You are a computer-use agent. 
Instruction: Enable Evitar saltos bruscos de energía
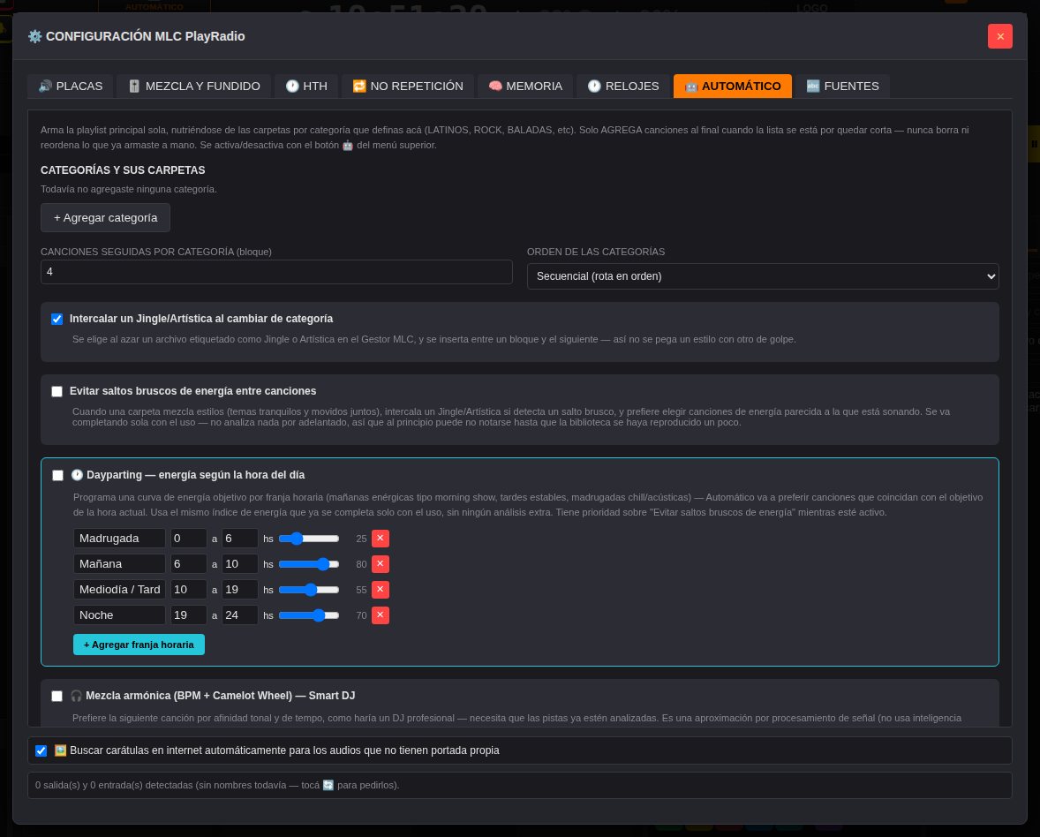57,391
